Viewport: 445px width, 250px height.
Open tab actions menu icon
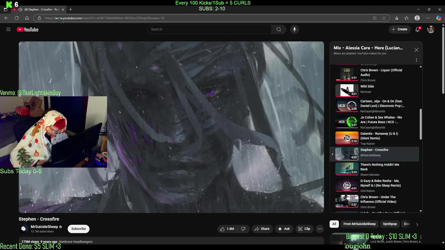(5, 9)
